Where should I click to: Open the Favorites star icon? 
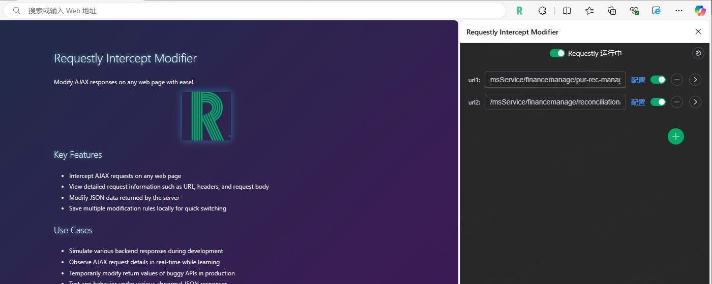click(589, 11)
